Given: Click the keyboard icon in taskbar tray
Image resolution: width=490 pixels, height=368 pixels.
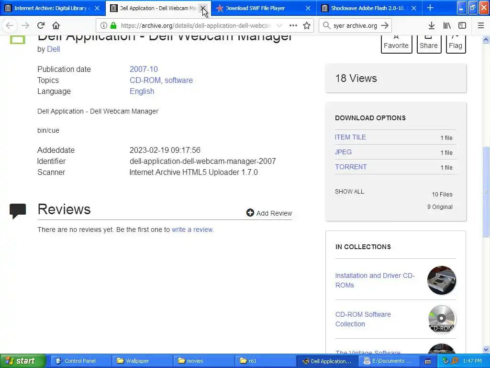Looking at the screenshot, I should 428,361.
